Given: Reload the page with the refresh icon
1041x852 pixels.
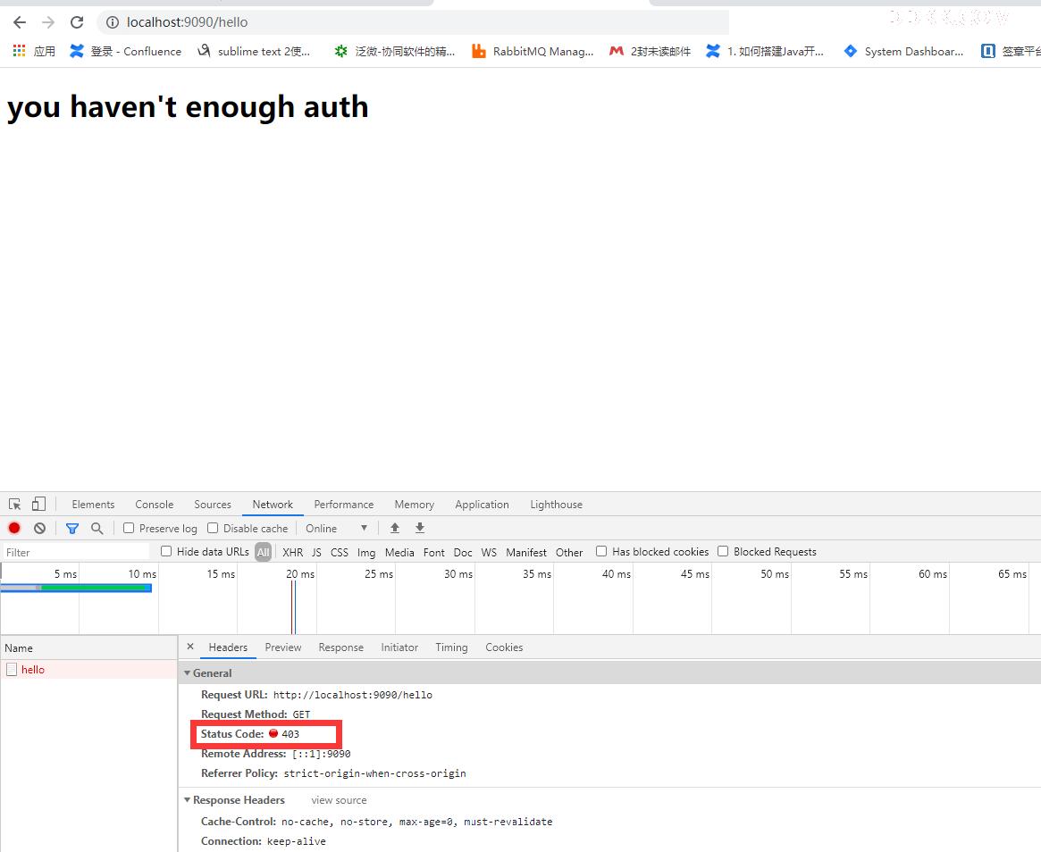Looking at the screenshot, I should (x=77, y=22).
